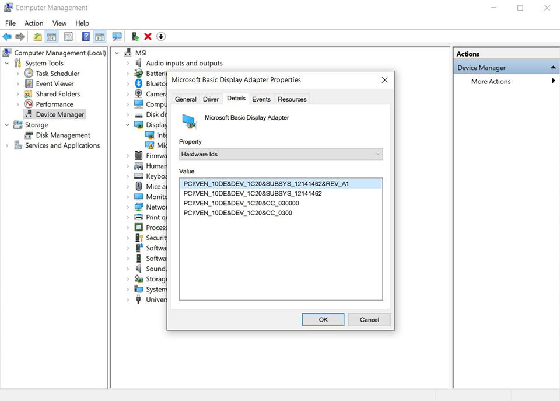Click the Processors chip icon

(x=139, y=227)
